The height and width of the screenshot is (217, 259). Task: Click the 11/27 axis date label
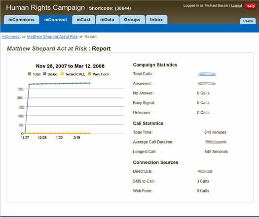point(25,138)
